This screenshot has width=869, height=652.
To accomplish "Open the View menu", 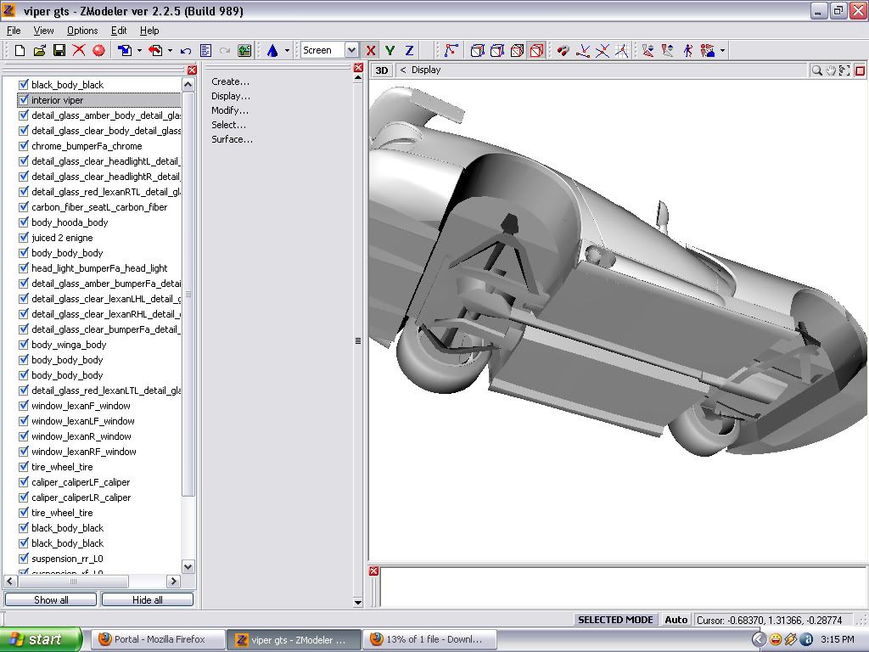I will pos(44,31).
